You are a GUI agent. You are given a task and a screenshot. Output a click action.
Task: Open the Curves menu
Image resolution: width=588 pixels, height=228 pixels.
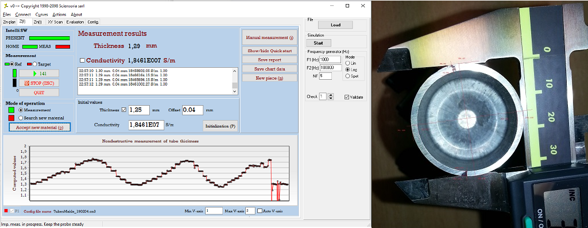[x=41, y=14]
